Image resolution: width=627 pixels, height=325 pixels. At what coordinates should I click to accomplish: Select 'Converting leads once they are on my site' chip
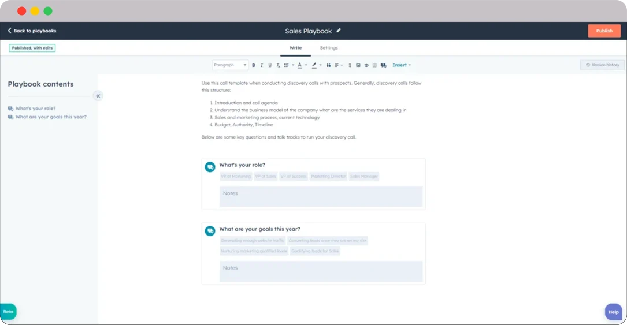pos(328,241)
